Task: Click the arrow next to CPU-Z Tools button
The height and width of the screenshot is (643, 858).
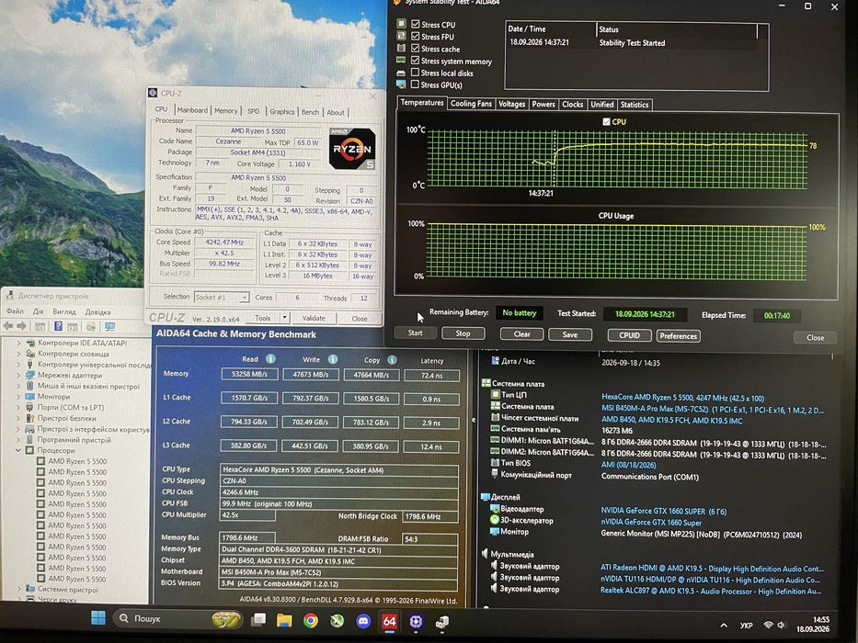Action: click(284, 318)
